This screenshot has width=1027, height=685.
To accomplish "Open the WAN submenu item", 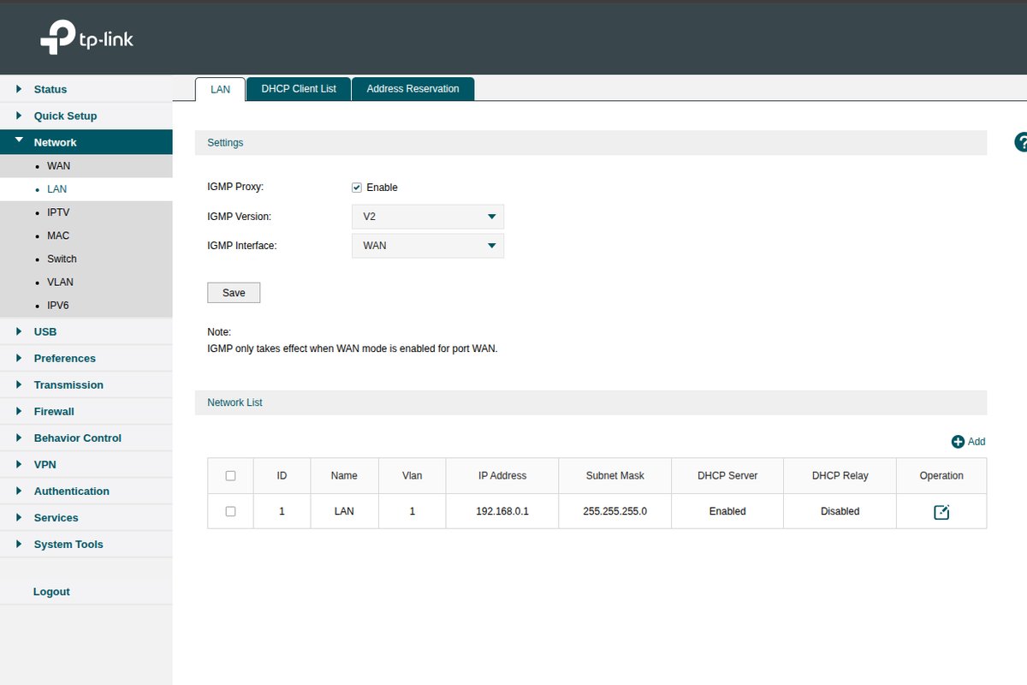I will coord(86,166).
